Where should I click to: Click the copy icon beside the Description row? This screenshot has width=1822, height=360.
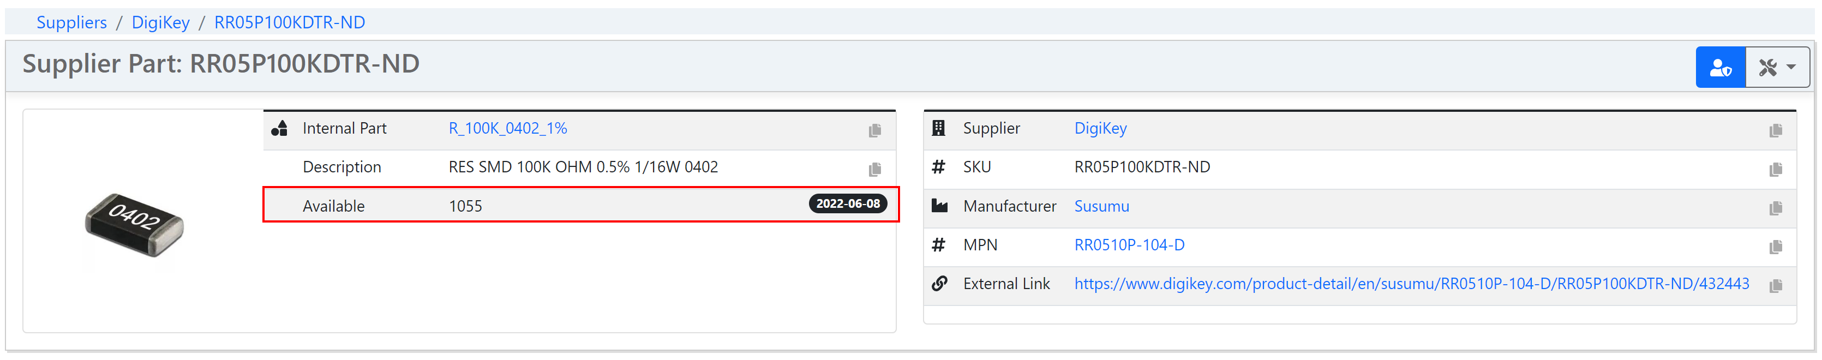pyautogui.click(x=875, y=169)
